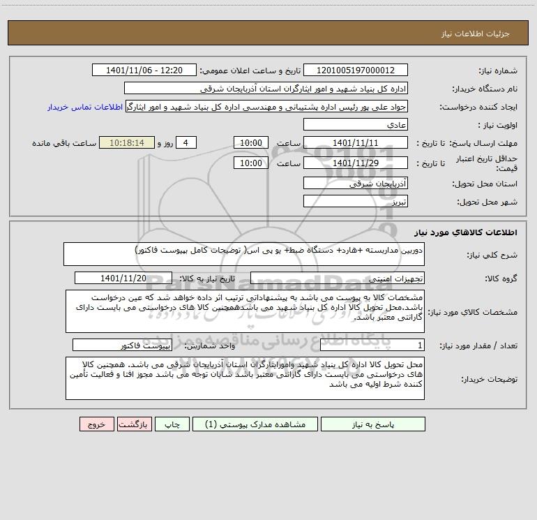The image size is (537, 520).
Task: Click the بازگشت back button
Action: 134,424
